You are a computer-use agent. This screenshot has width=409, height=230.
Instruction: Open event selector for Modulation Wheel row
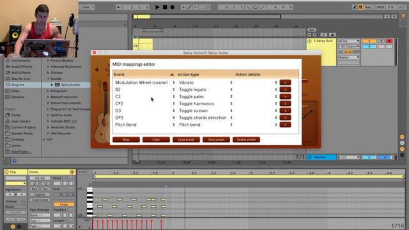click(174, 82)
